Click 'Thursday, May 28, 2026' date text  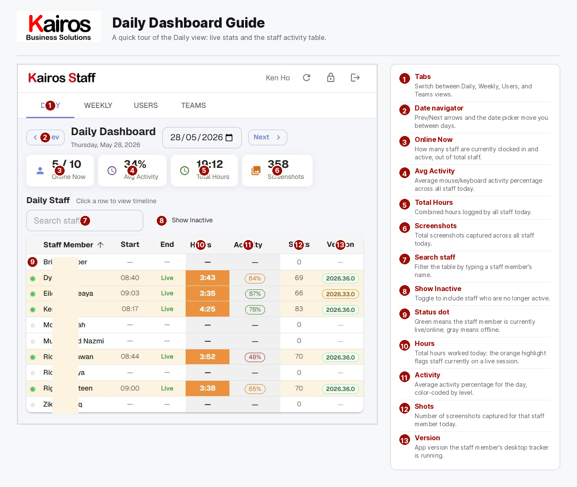coord(105,145)
